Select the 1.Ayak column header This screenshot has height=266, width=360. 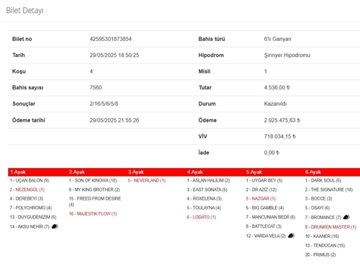18,172
